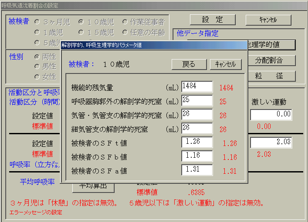The width and height of the screenshot is (308, 222).
Task: Select the 3ヶ月児 radio option
Action: pos(37,21)
